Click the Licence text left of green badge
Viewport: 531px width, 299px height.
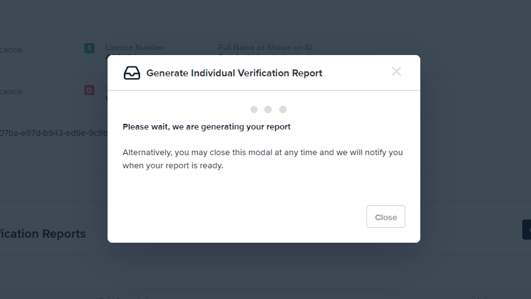(x=11, y=49)
